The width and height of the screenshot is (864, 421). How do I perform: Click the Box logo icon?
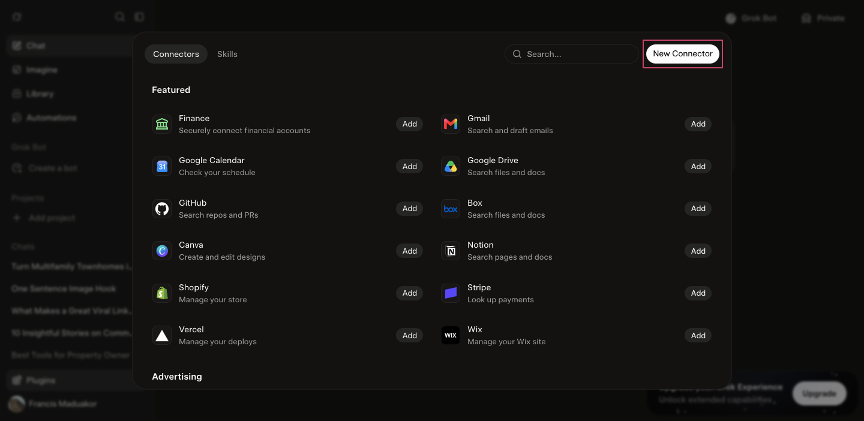pos(451,209)
